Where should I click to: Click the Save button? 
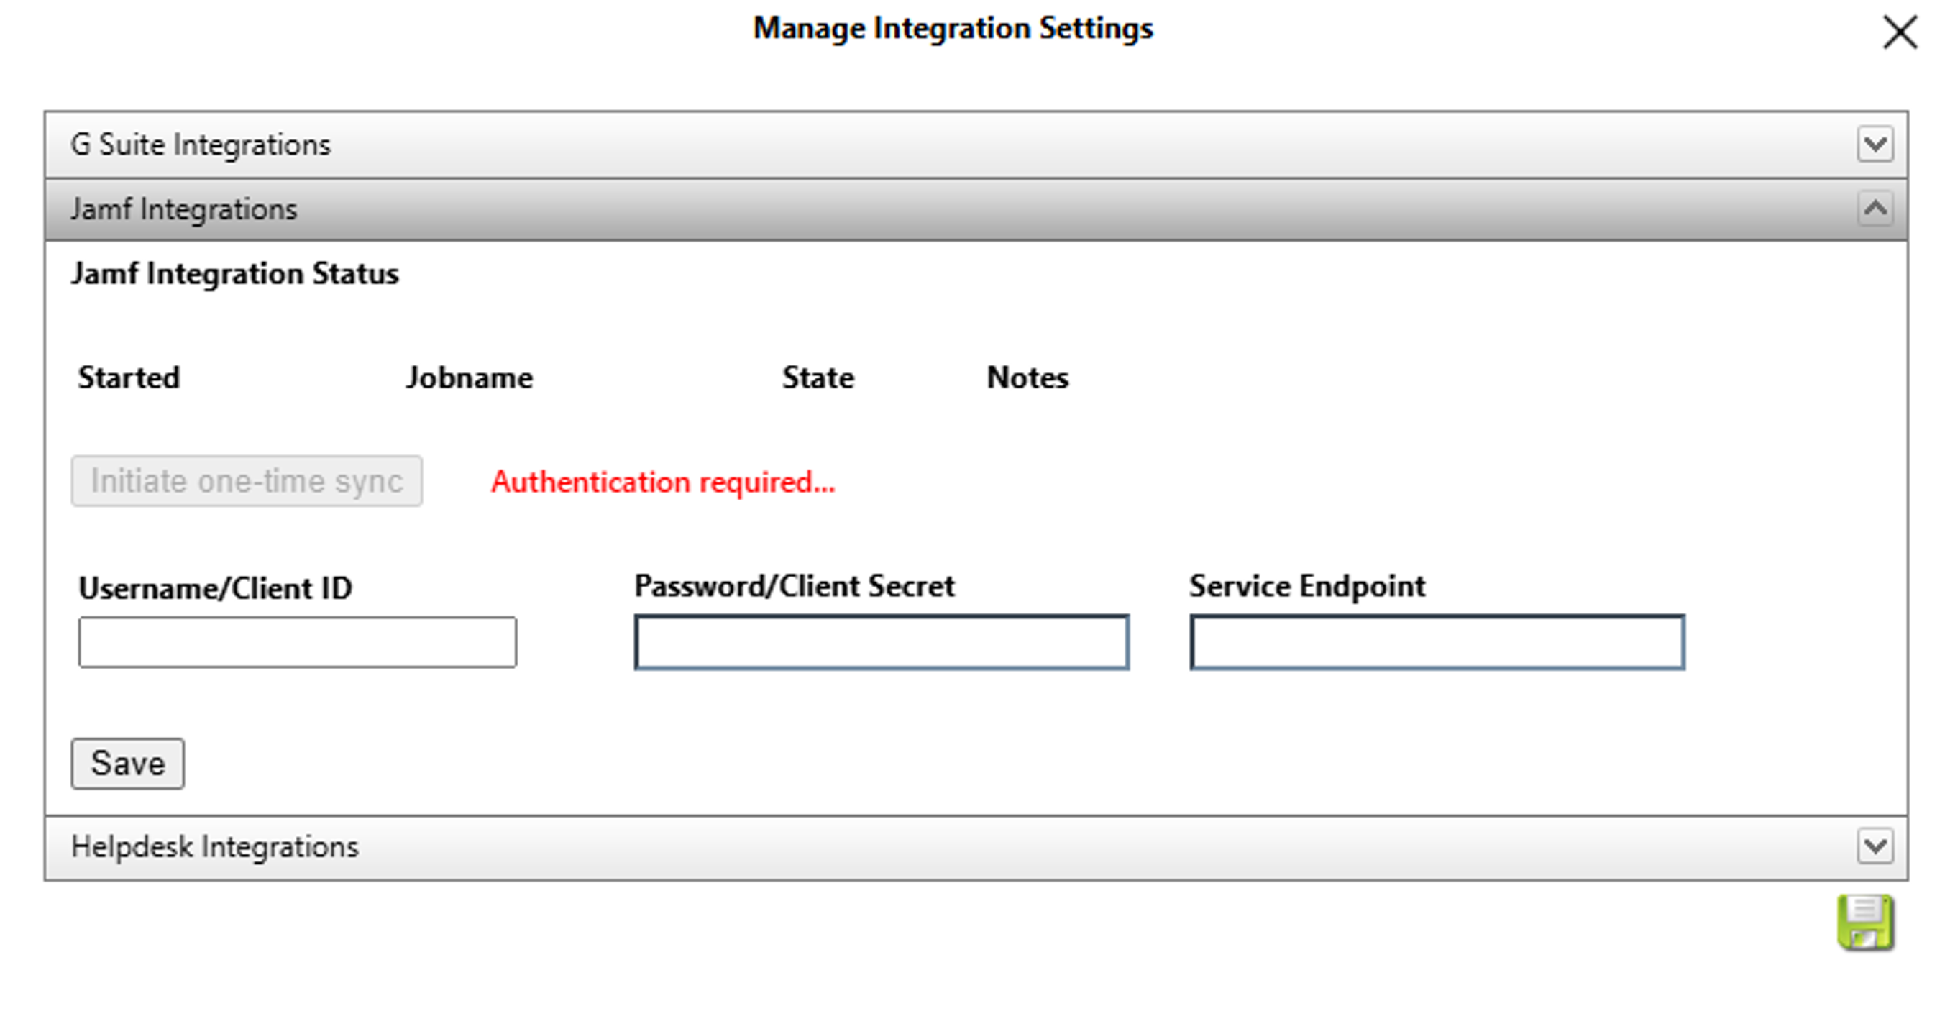128,763
